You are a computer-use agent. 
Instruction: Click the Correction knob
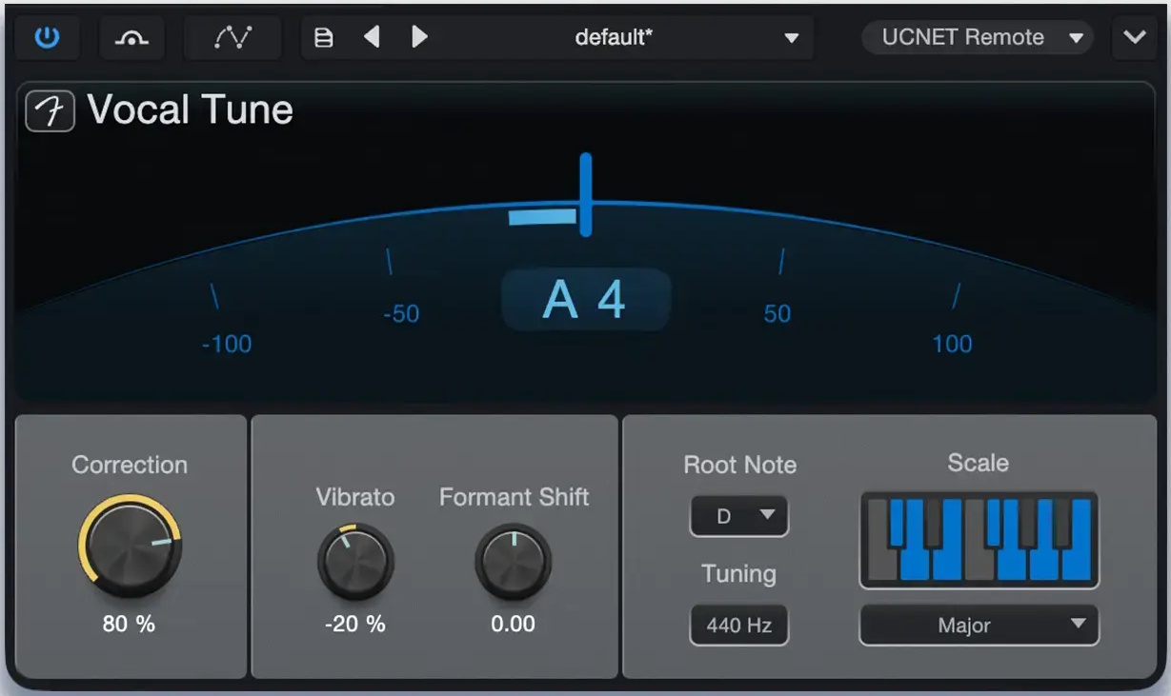130,545
